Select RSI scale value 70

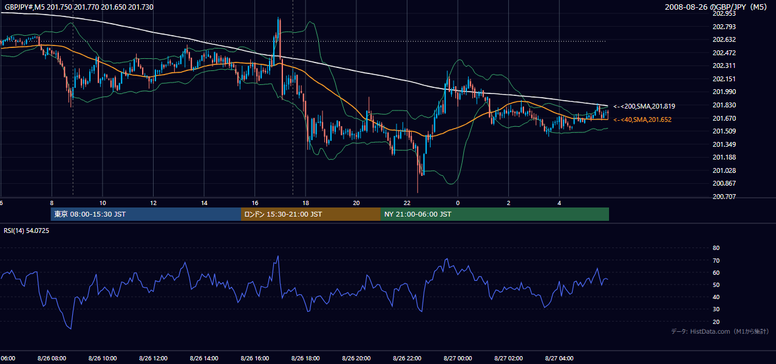(x=716, y=260)
